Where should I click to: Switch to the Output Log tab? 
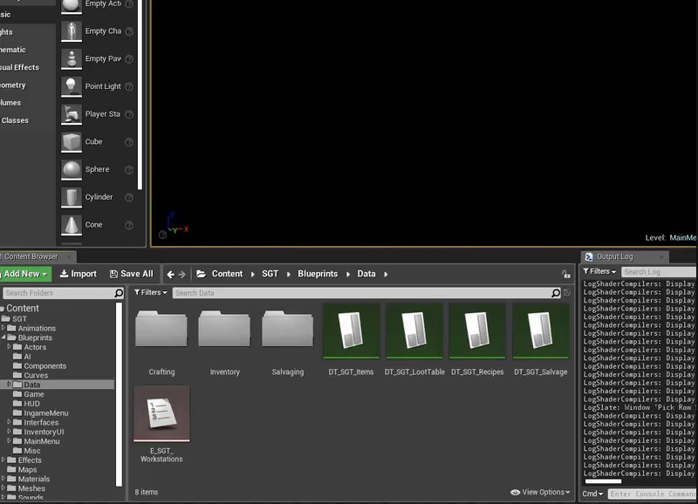(614, 256)
